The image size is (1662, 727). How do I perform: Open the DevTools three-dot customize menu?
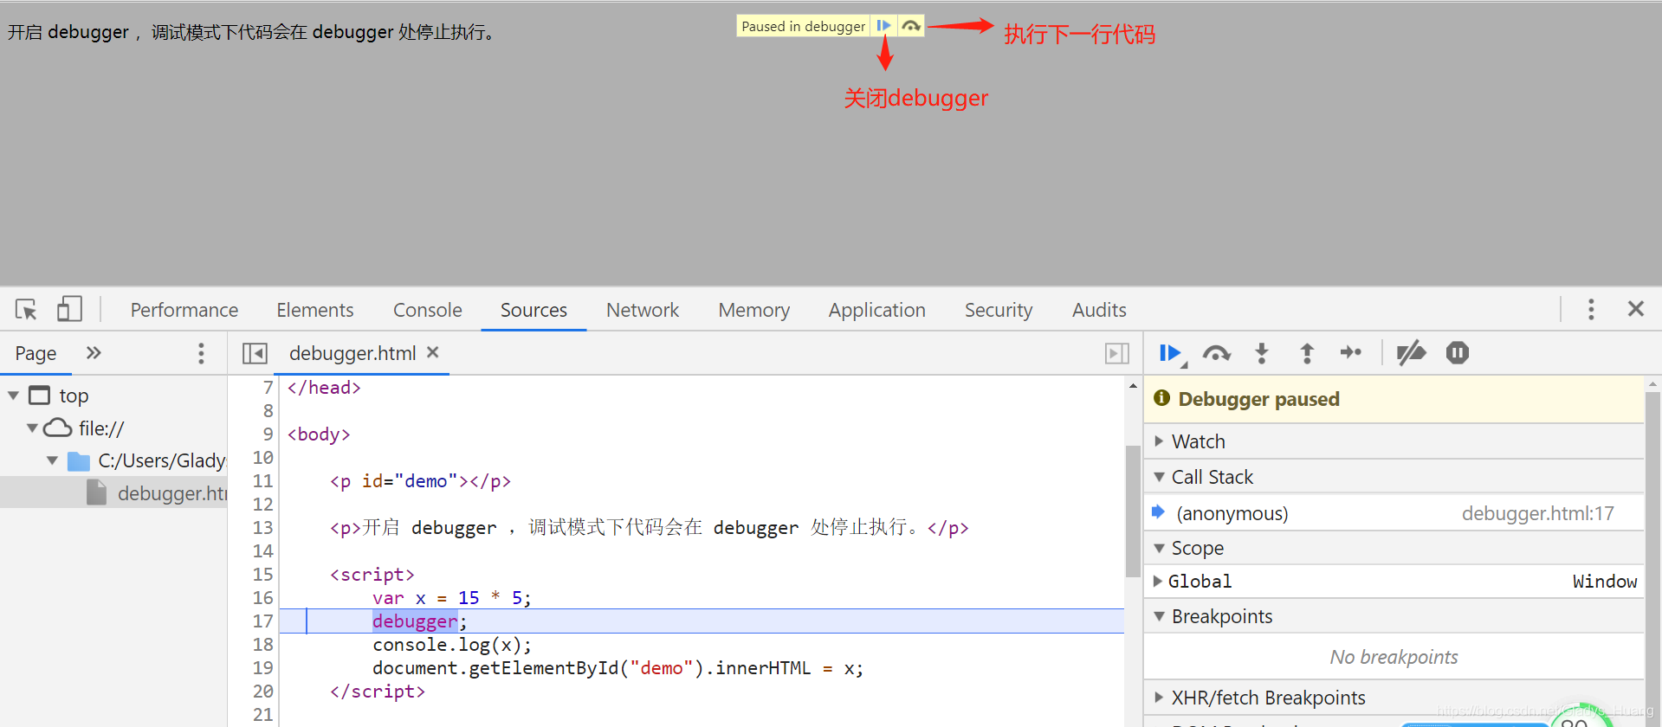coord(1591,309)
